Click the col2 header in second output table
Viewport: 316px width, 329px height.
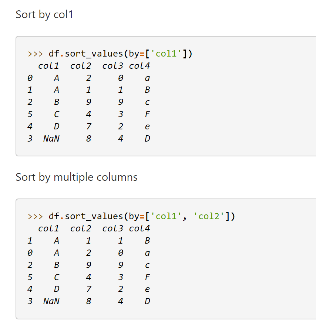[x=81, y=229]
